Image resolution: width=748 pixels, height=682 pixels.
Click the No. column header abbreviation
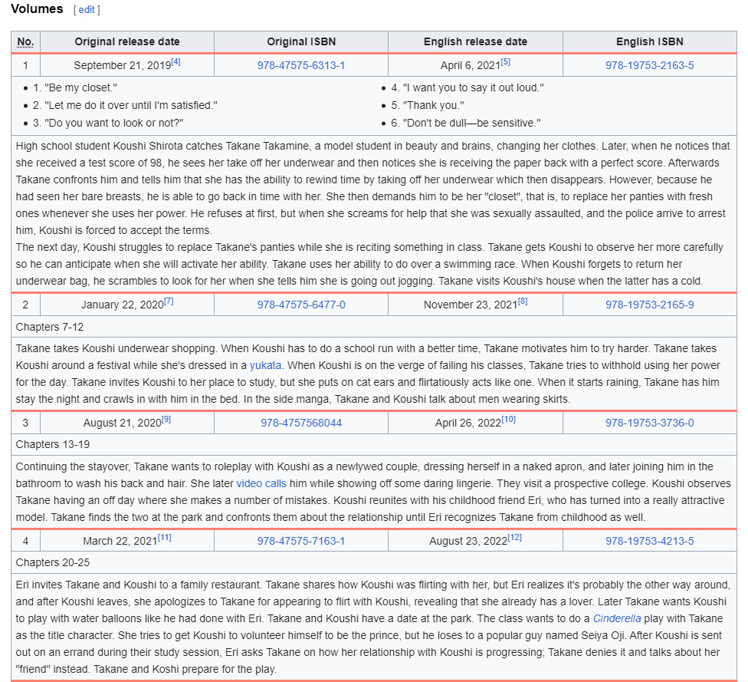(25, 41)
